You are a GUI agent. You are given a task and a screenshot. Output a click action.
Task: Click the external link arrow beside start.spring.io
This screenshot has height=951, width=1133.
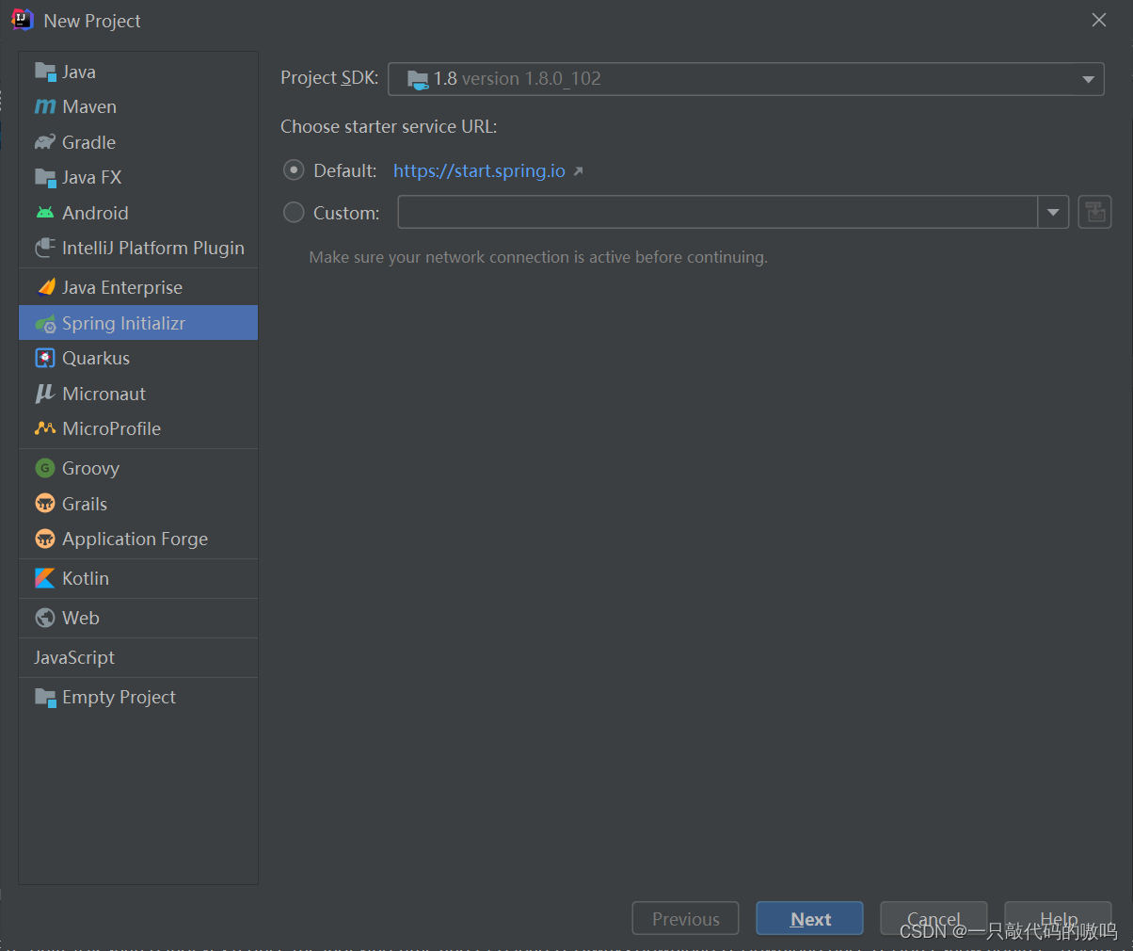pos(578,171)
